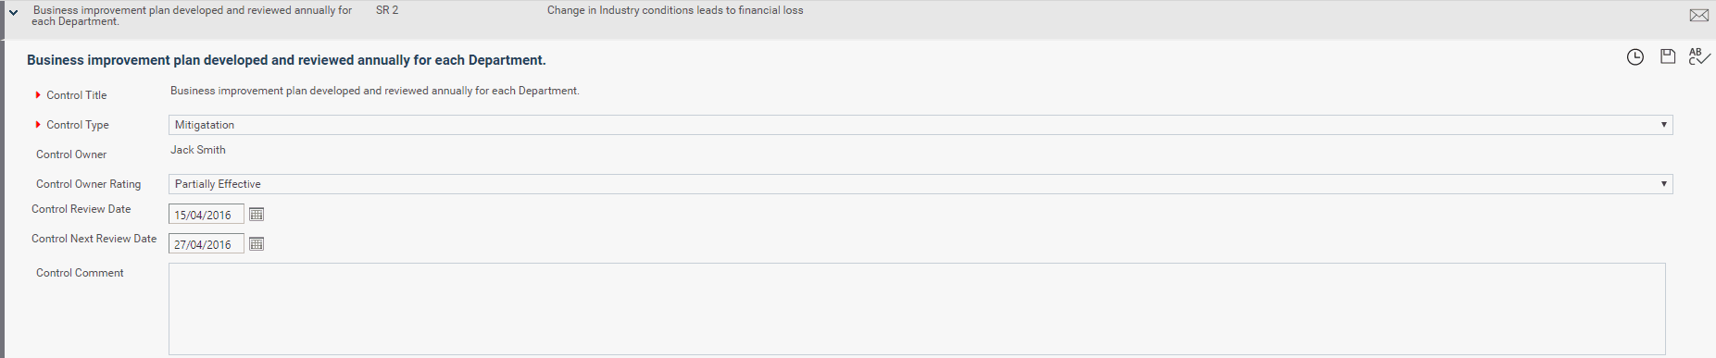The image size is (1716, 358).
Task: Open the history clock icon
Action: [x=1635, y=57]
